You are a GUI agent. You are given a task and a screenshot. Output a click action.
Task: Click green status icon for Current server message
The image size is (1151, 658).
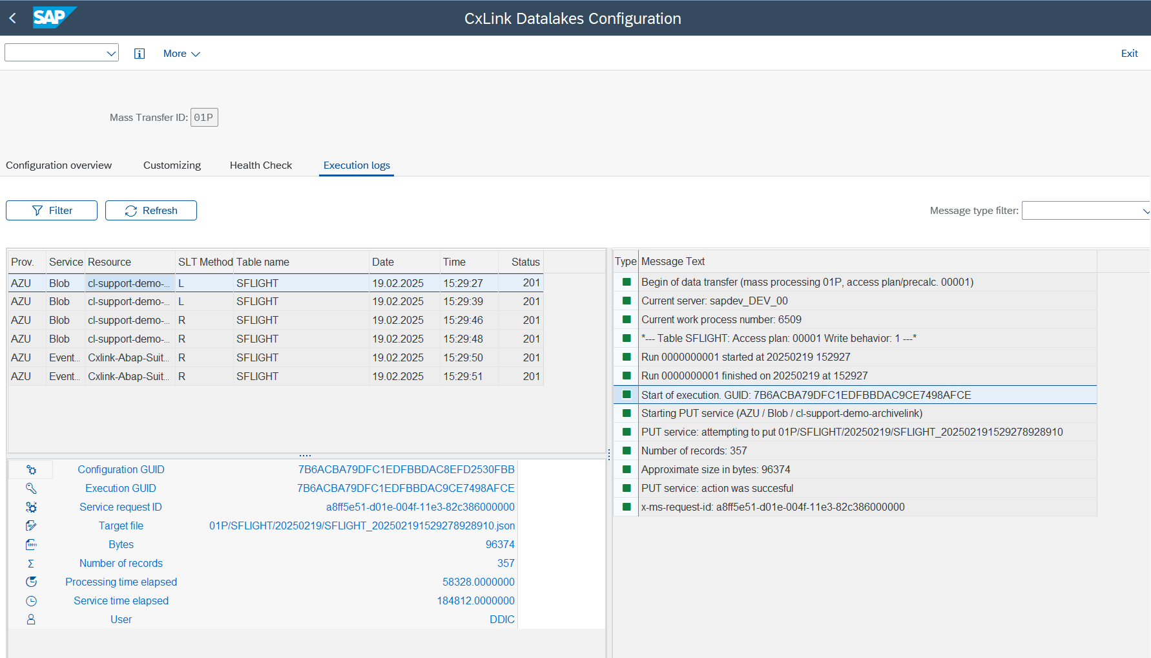[x=627, y=301]
